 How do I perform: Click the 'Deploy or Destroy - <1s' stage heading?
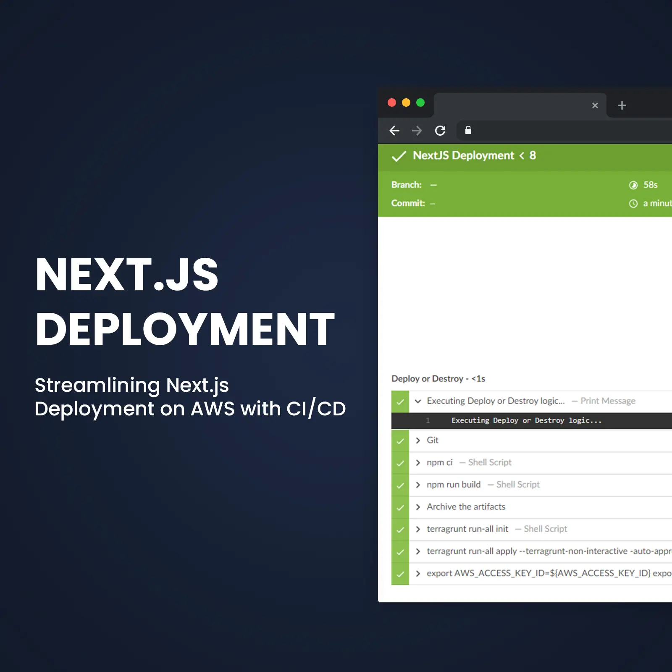point(438,379)
